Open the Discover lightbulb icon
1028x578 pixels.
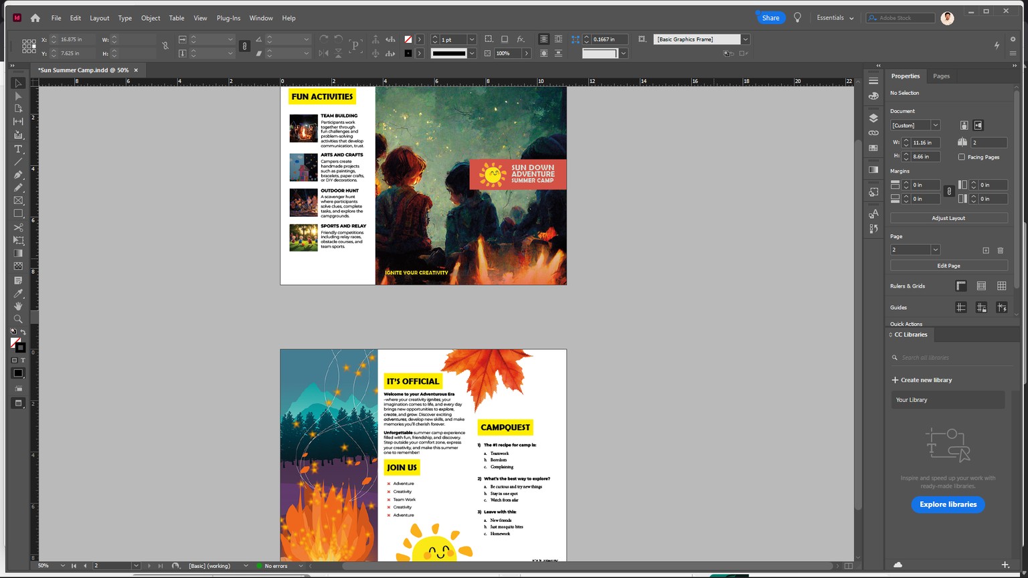(797, 18)
